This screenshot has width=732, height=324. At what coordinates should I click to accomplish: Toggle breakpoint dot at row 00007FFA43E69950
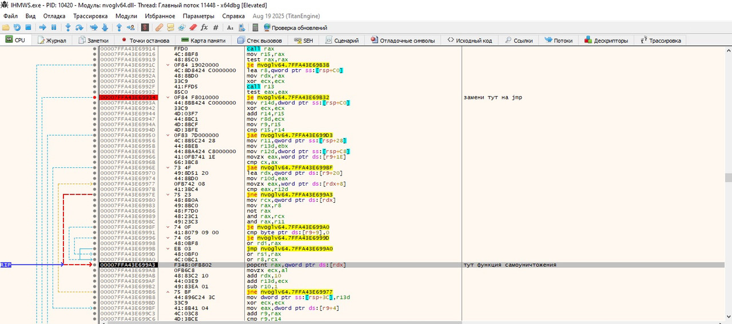[95, 135]
